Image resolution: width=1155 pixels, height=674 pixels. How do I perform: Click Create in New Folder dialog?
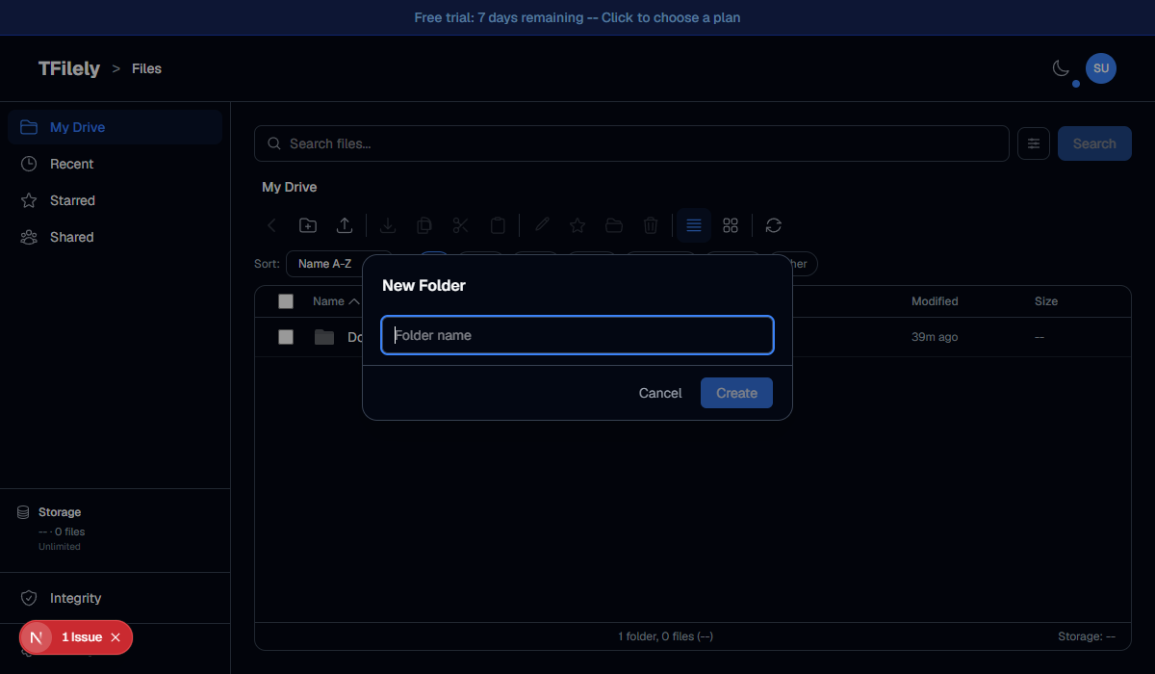736,393
